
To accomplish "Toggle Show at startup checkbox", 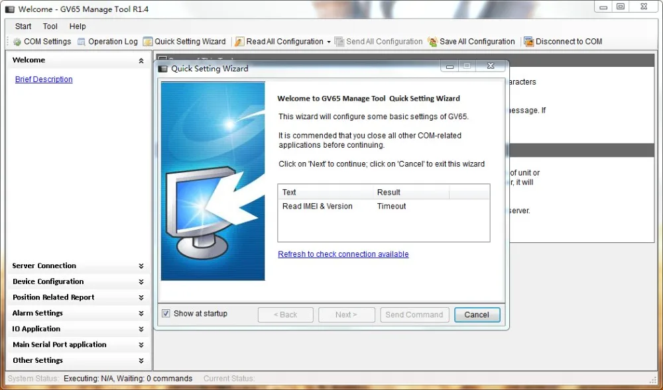I will 166,313.
